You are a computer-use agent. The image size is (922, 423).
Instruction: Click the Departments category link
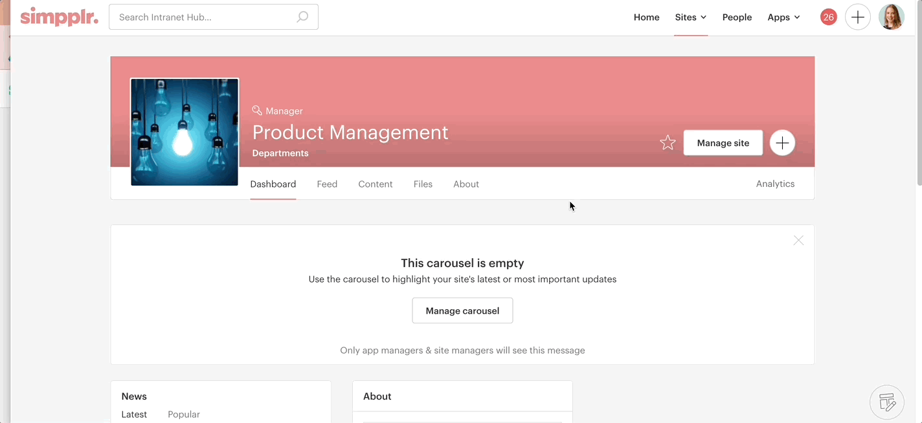[x=280, y=153]
